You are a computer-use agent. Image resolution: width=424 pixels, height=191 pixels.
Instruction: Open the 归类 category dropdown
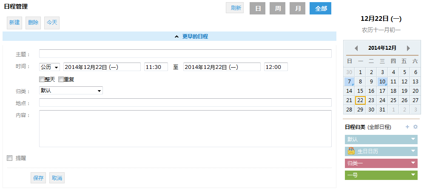(71, 90)
